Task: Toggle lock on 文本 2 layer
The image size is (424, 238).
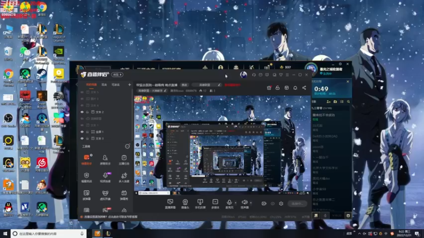Action: coord(87,112)
